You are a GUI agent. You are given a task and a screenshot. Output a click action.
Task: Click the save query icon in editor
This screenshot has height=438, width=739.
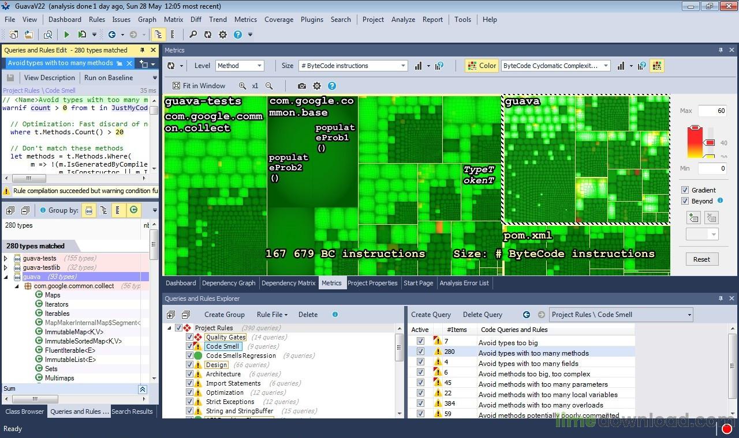tap(10, 78)
